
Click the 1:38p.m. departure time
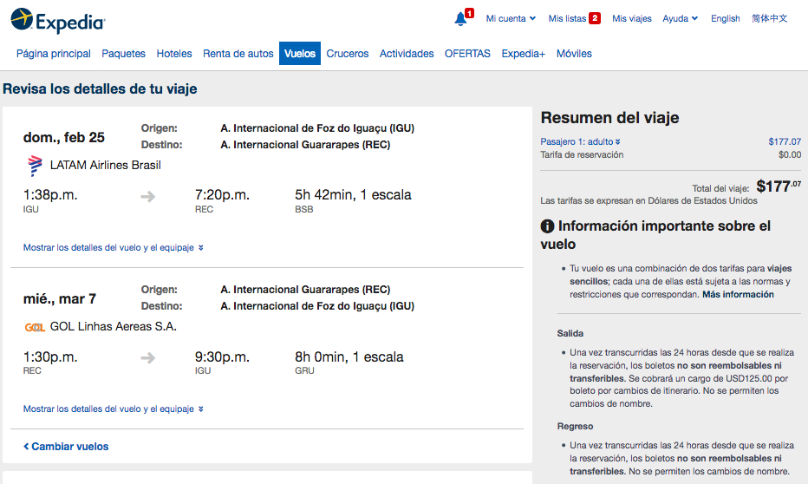click(x=50, y=195)
